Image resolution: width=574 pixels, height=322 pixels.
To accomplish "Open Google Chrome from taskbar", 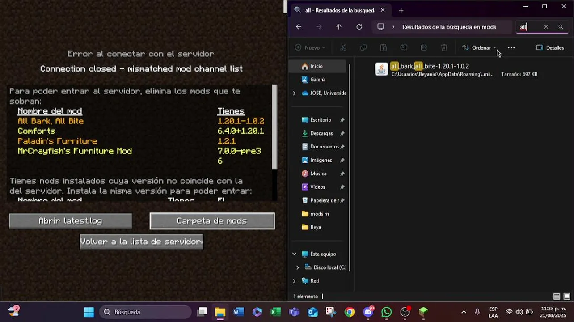I will point(350,312).
